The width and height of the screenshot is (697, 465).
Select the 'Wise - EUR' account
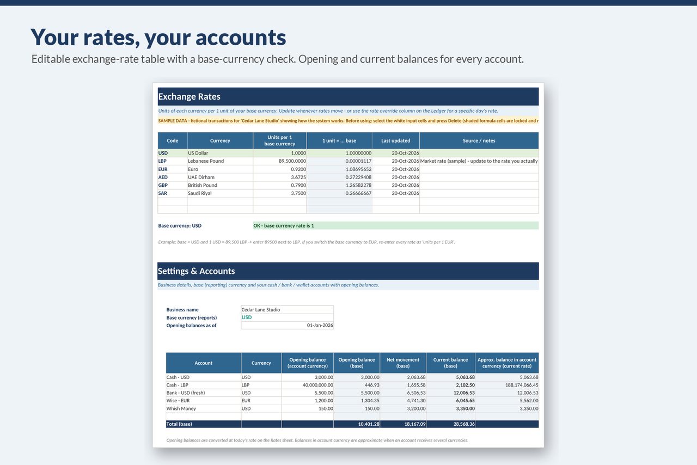pos(204,401)
